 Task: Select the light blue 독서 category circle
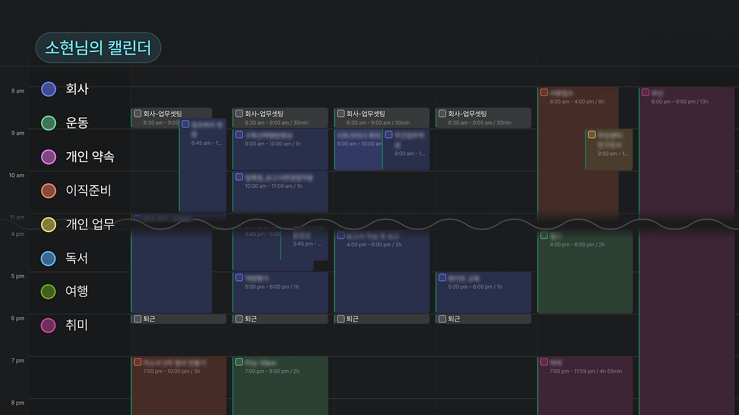click(x=48, y=258)
